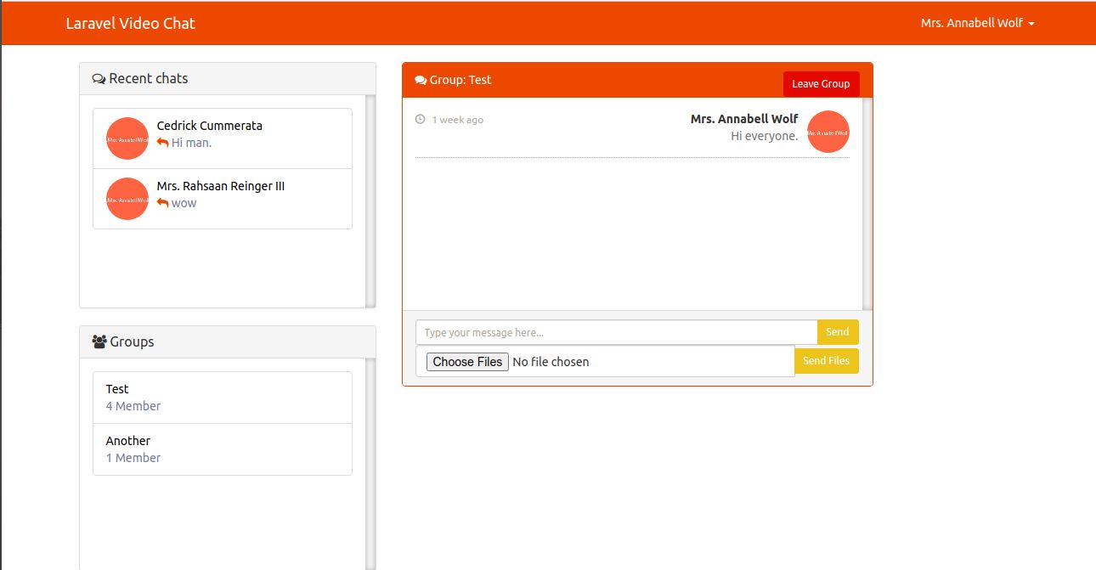Click the Recent chats panel heading
The image size is (1096, 570).
[228, 78]
